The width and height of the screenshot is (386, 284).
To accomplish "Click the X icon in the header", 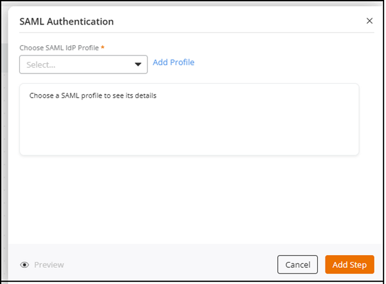I will (369, 21).
